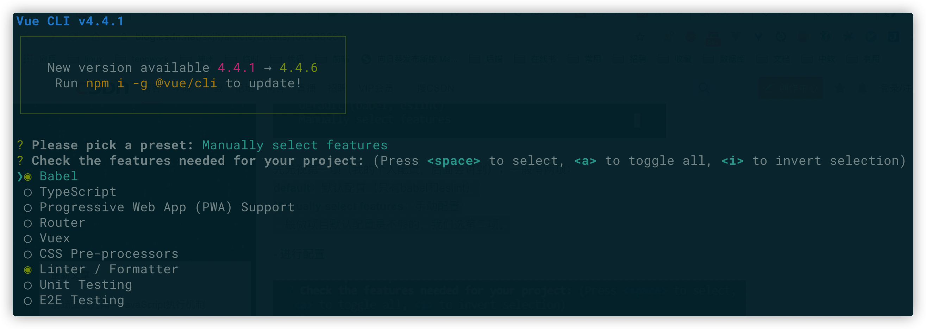The width and height of the screenshot is (926, 329).
Task: Click the npm i -g @vue/cli command text
Action: click(151, 83)
